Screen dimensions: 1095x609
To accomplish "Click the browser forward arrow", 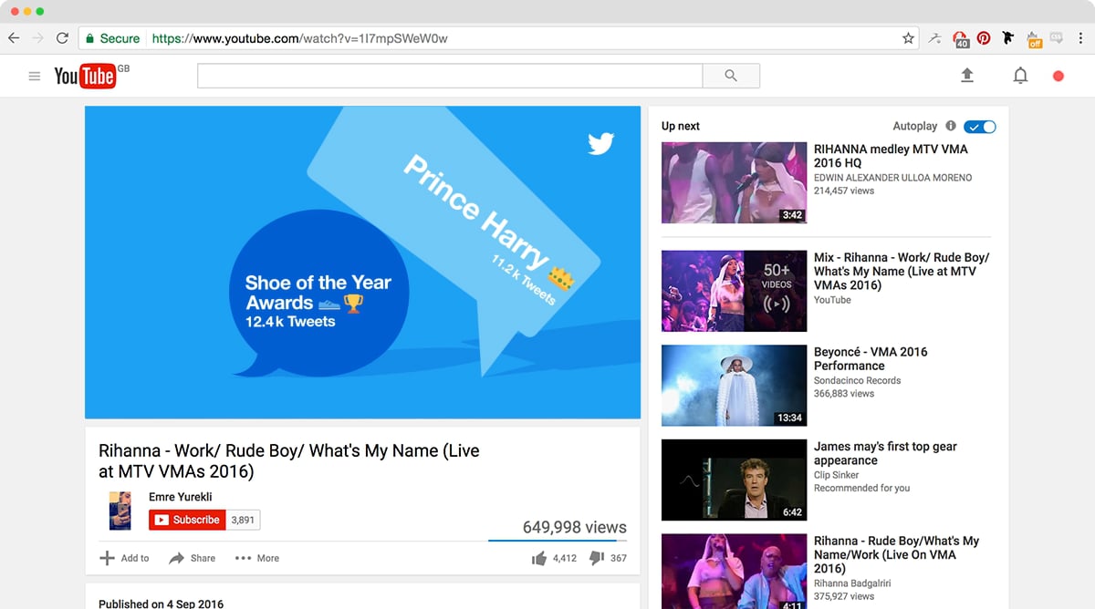I will [37, 38].
